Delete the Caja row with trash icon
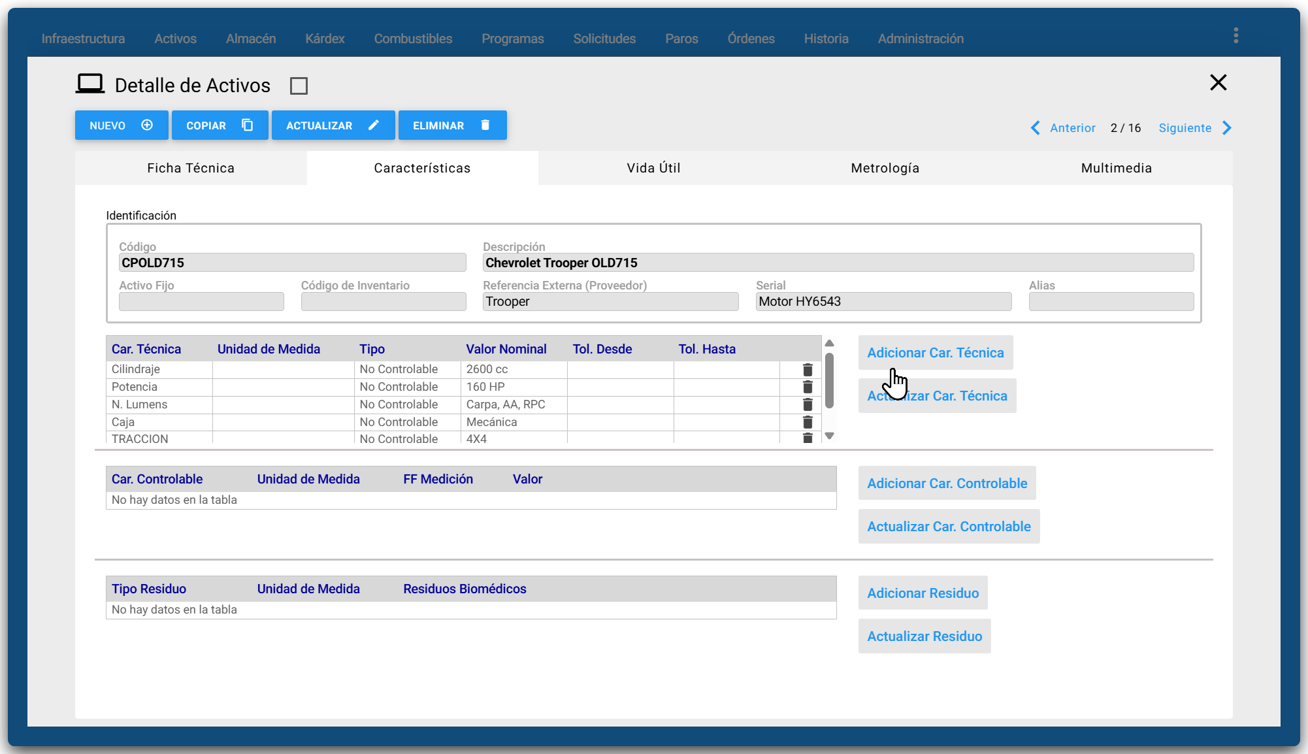1308x754 pixels. [x=808, y=422]
